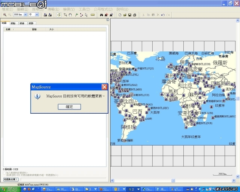Open the 工具(T) menu
This screenshot has width=240, height=192.
(84, 9)
